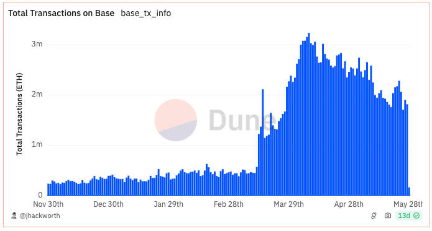Viewport: 432px width, 231px height.
Task: Click the Nov 30th axis label
Action: [x=48, y=204]
